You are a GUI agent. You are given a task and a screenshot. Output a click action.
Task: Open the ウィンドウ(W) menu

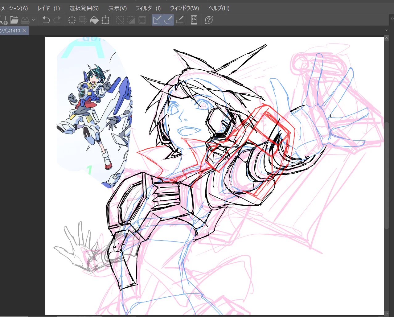pos(184,8)
